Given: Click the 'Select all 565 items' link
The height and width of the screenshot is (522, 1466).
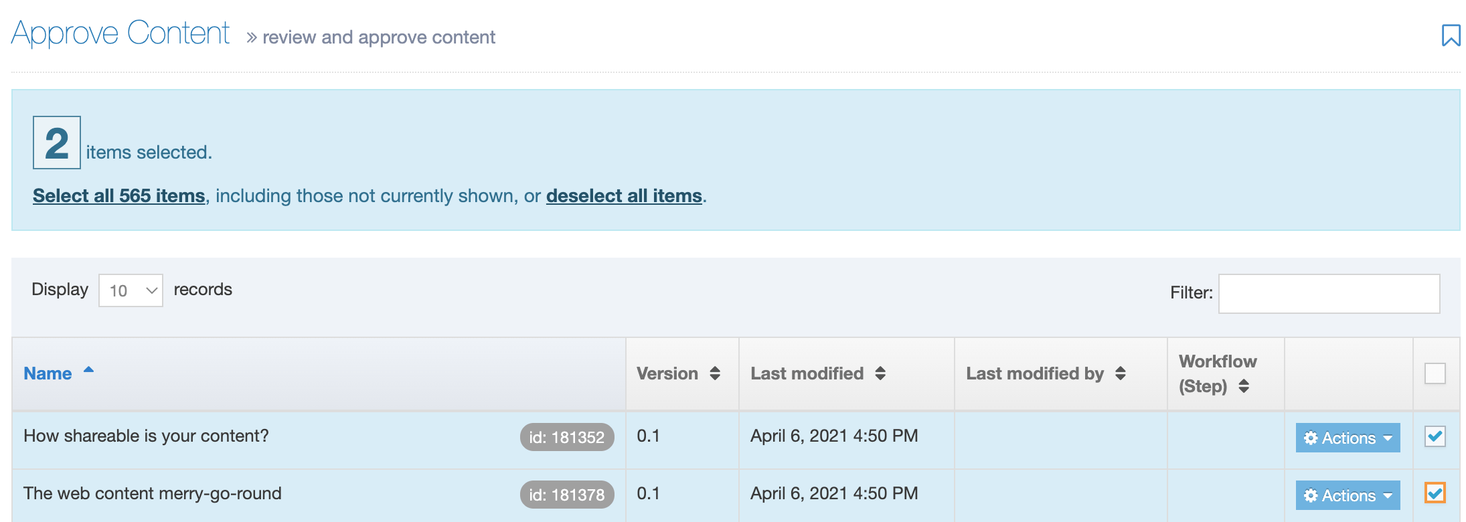Looking at the screenshot, I should (x=118, y=195).
